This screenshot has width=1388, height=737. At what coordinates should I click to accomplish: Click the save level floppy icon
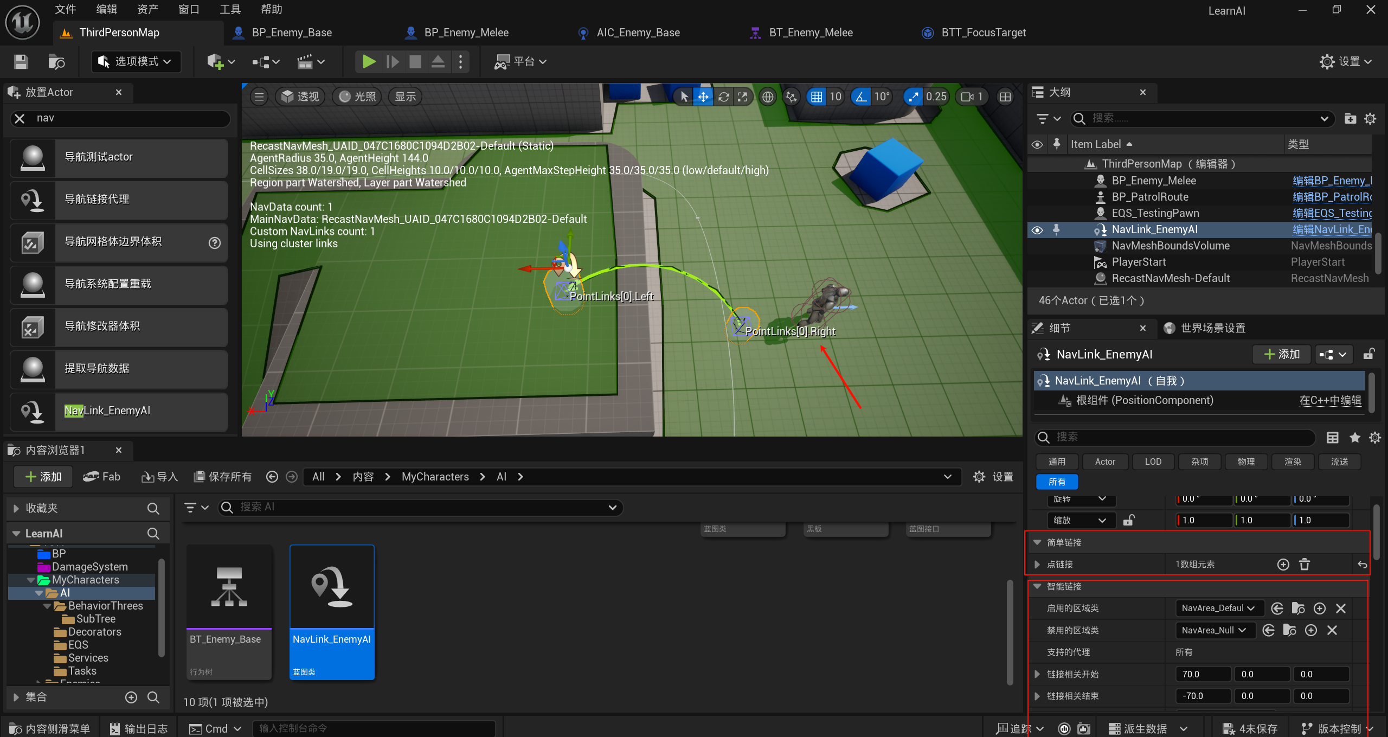(21, 62)
